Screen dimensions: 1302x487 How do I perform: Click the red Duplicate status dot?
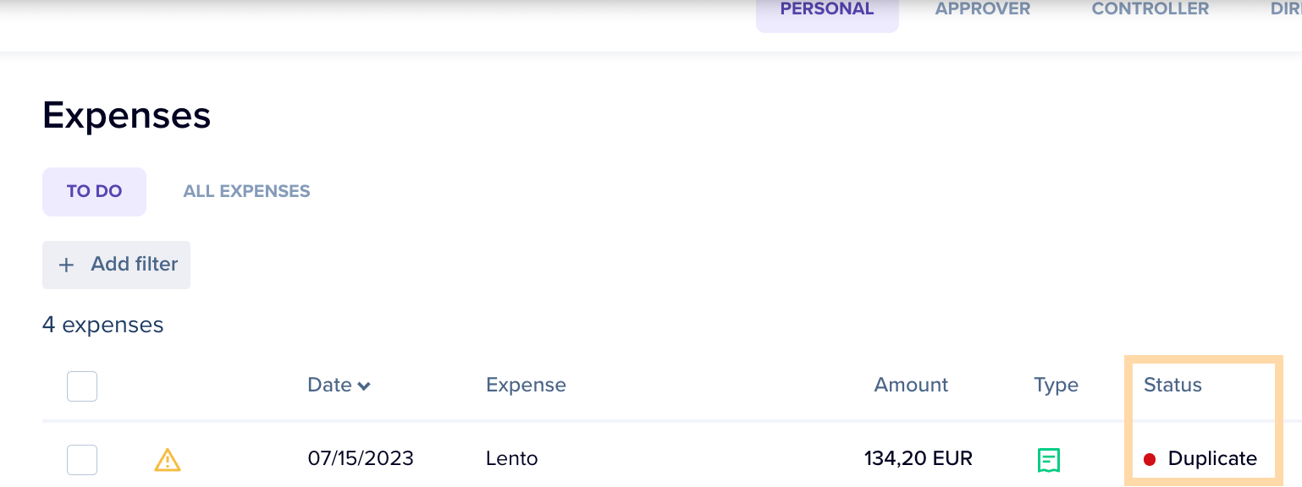[x=1150, y=460]
